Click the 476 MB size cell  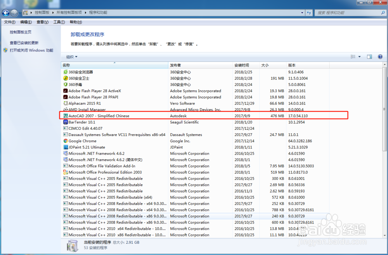click(x=277, y=116)
